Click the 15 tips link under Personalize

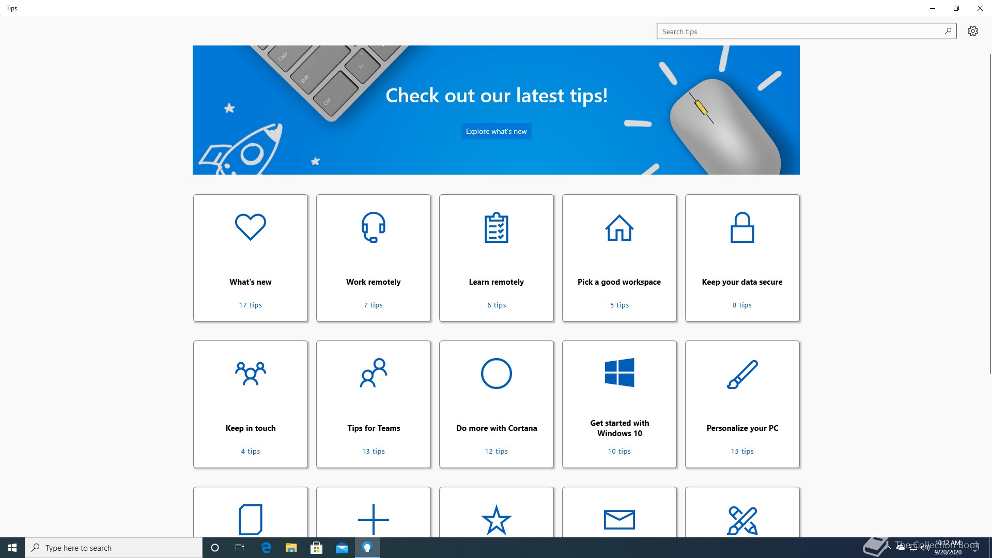point(742,451)
